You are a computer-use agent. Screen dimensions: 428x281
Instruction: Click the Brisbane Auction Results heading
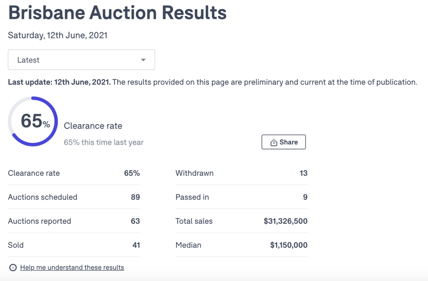[117, 13]
